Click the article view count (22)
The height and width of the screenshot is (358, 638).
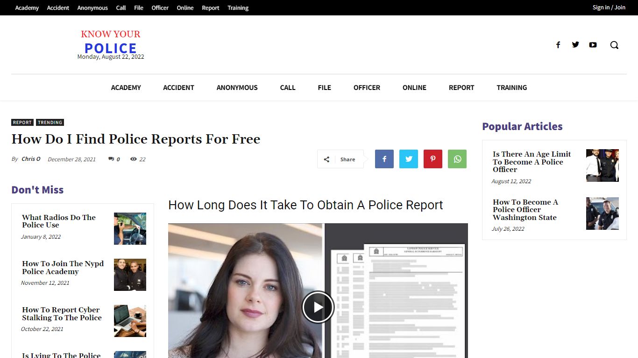pyautogui.click(x=138, y=159)
